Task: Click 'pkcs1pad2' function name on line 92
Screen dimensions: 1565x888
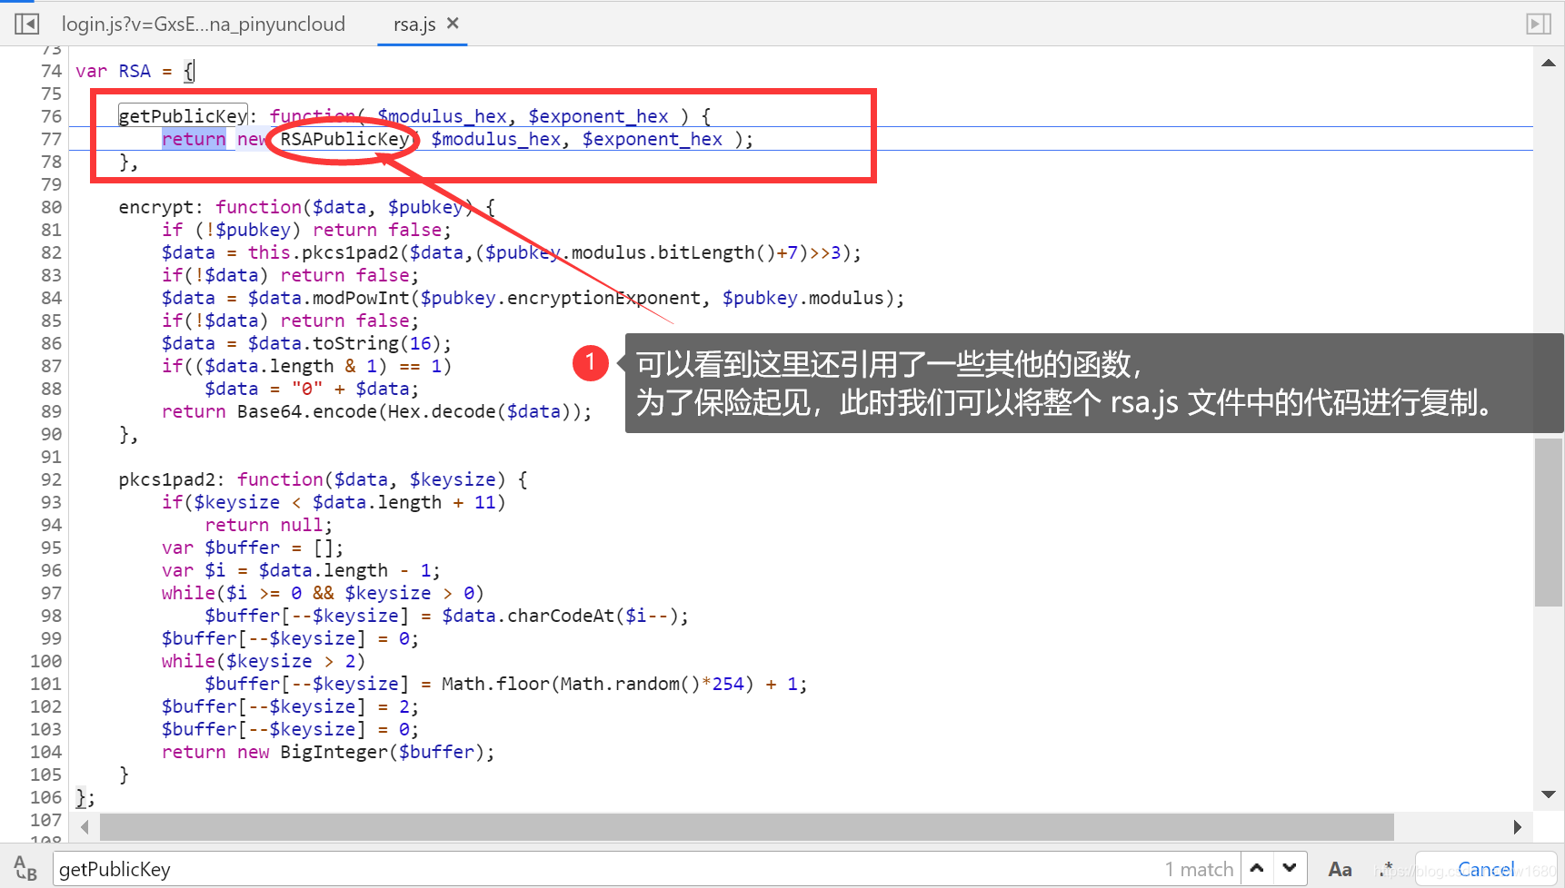Action: (166, 479)
